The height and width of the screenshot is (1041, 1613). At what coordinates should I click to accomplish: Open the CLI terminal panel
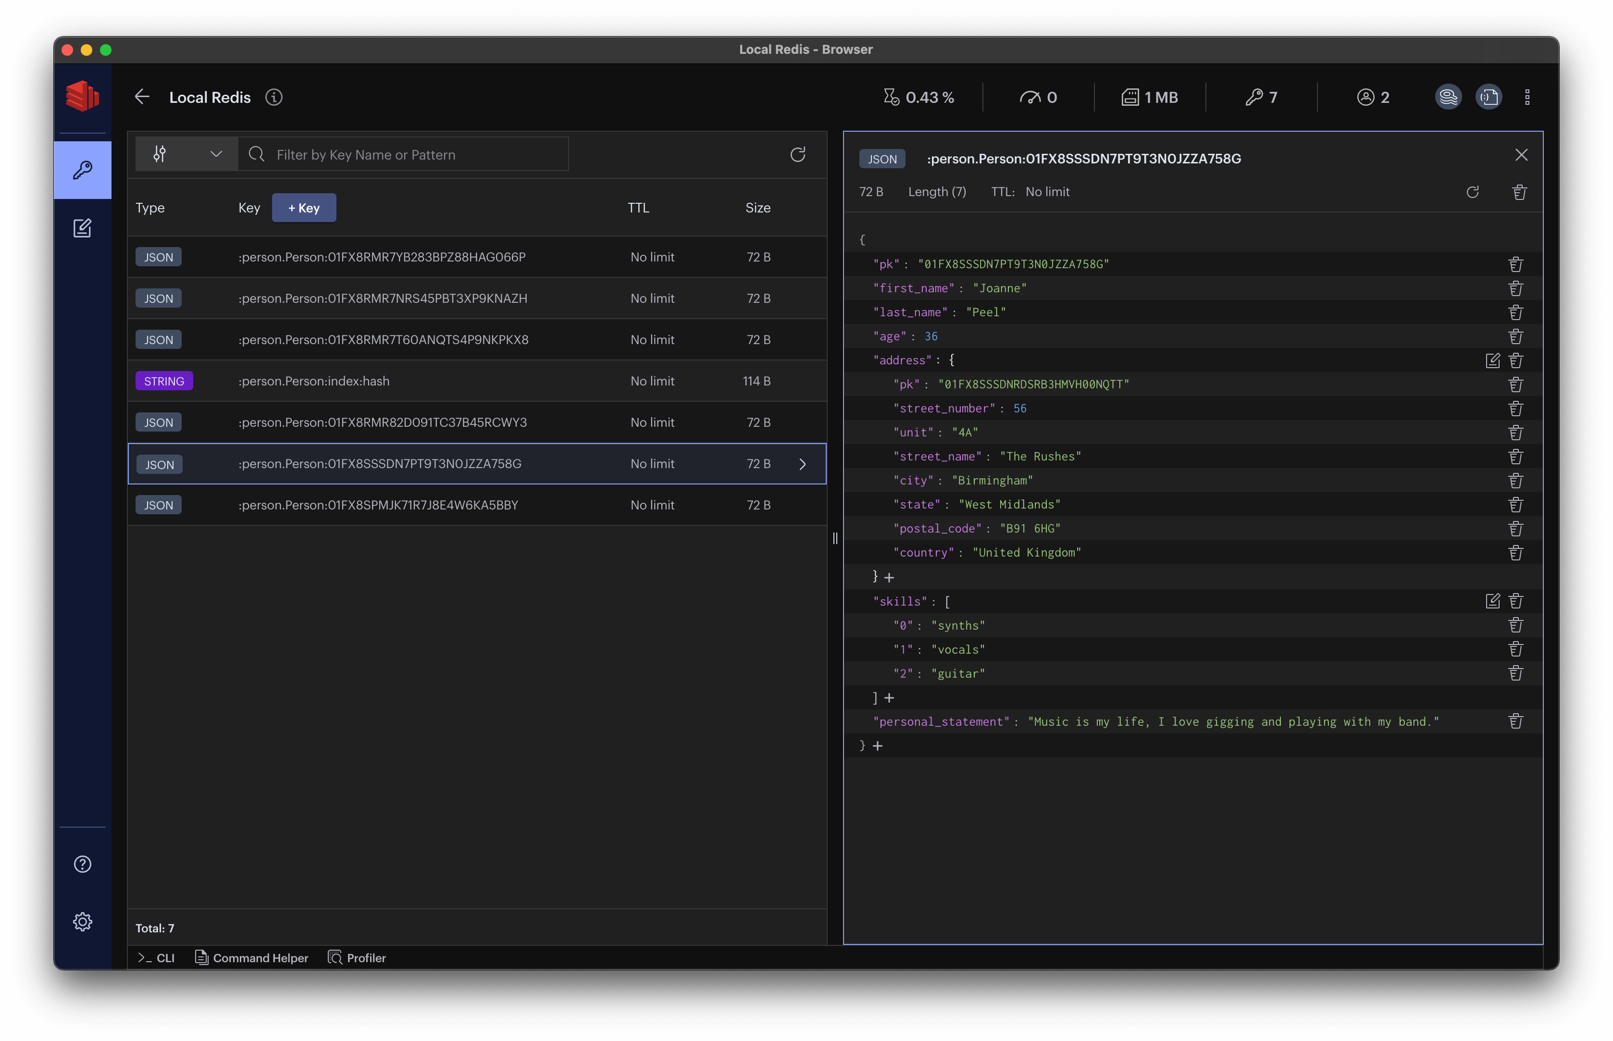tap(156, 957)
